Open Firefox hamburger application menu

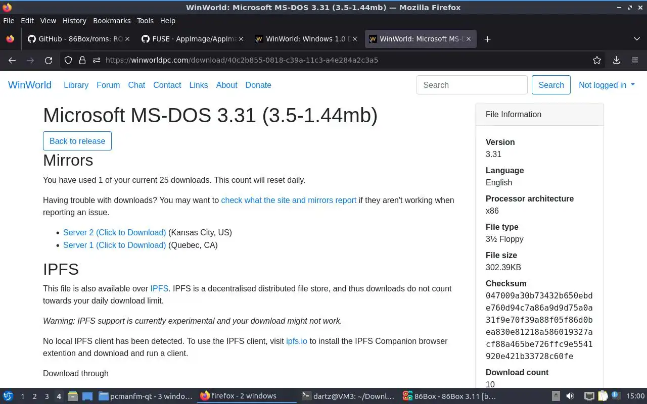[635, 60]
